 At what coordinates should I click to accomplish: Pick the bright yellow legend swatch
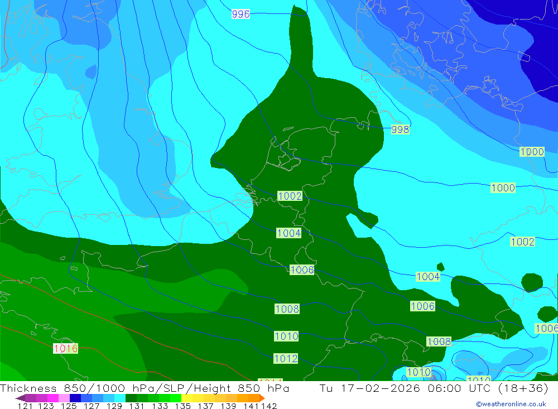[x=187, y=398]
